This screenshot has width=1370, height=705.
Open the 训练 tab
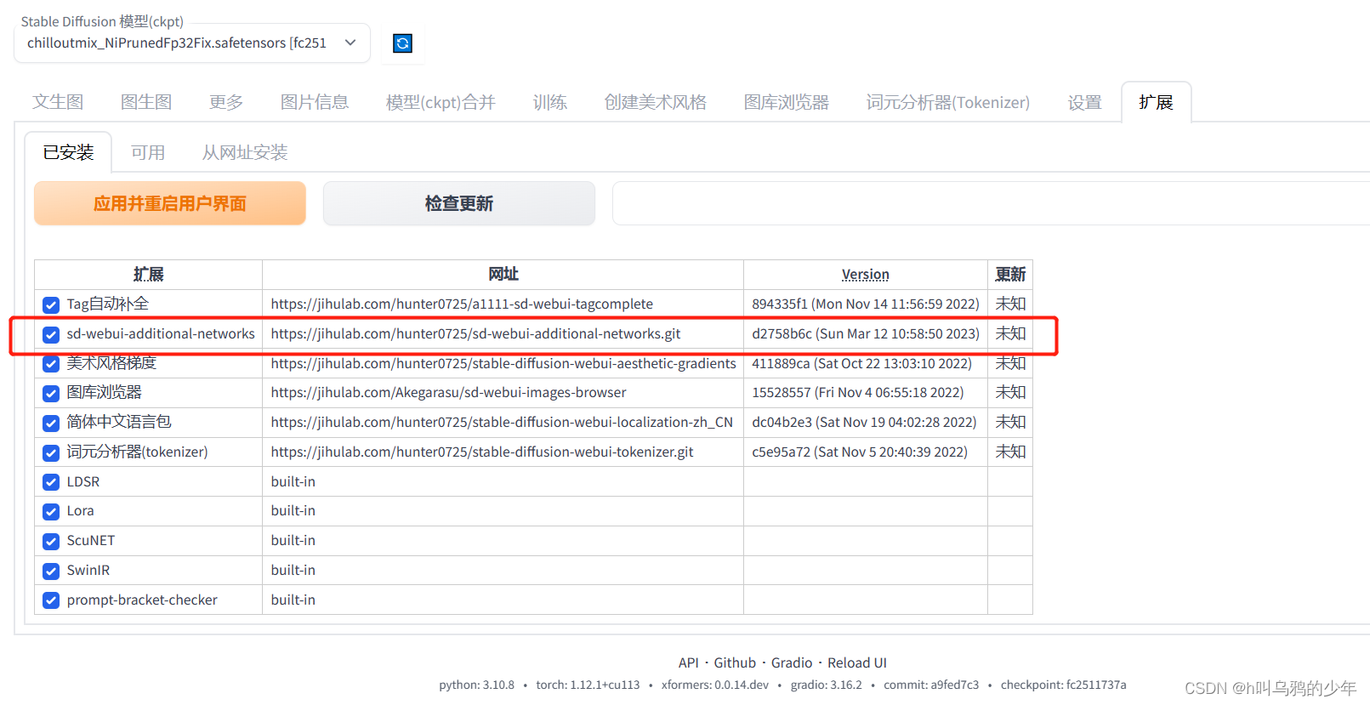click(x=550, y=102)
